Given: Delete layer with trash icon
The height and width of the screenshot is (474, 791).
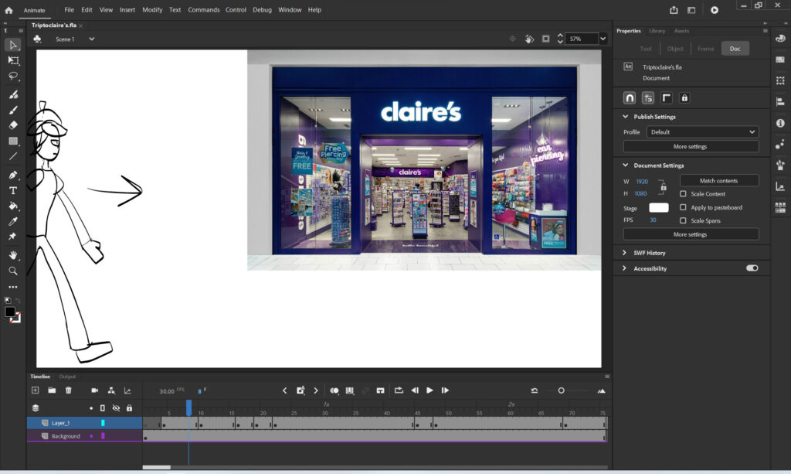Looking at the screenshot, I should 69,390.
